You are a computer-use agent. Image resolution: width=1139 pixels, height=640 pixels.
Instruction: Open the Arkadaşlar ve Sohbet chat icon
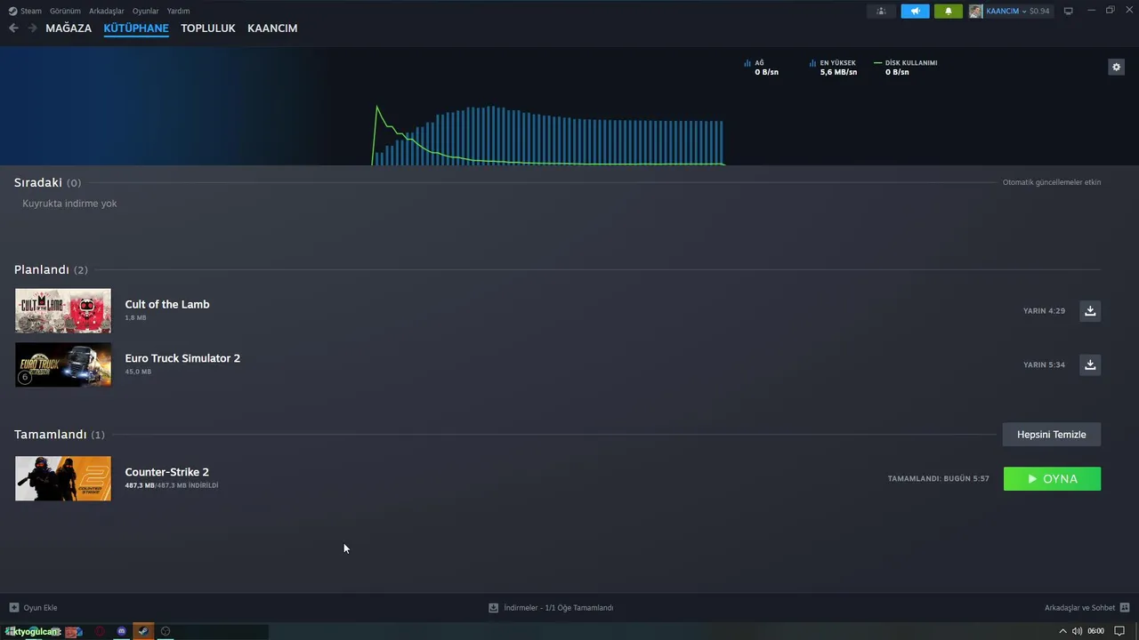(1125, 608)
